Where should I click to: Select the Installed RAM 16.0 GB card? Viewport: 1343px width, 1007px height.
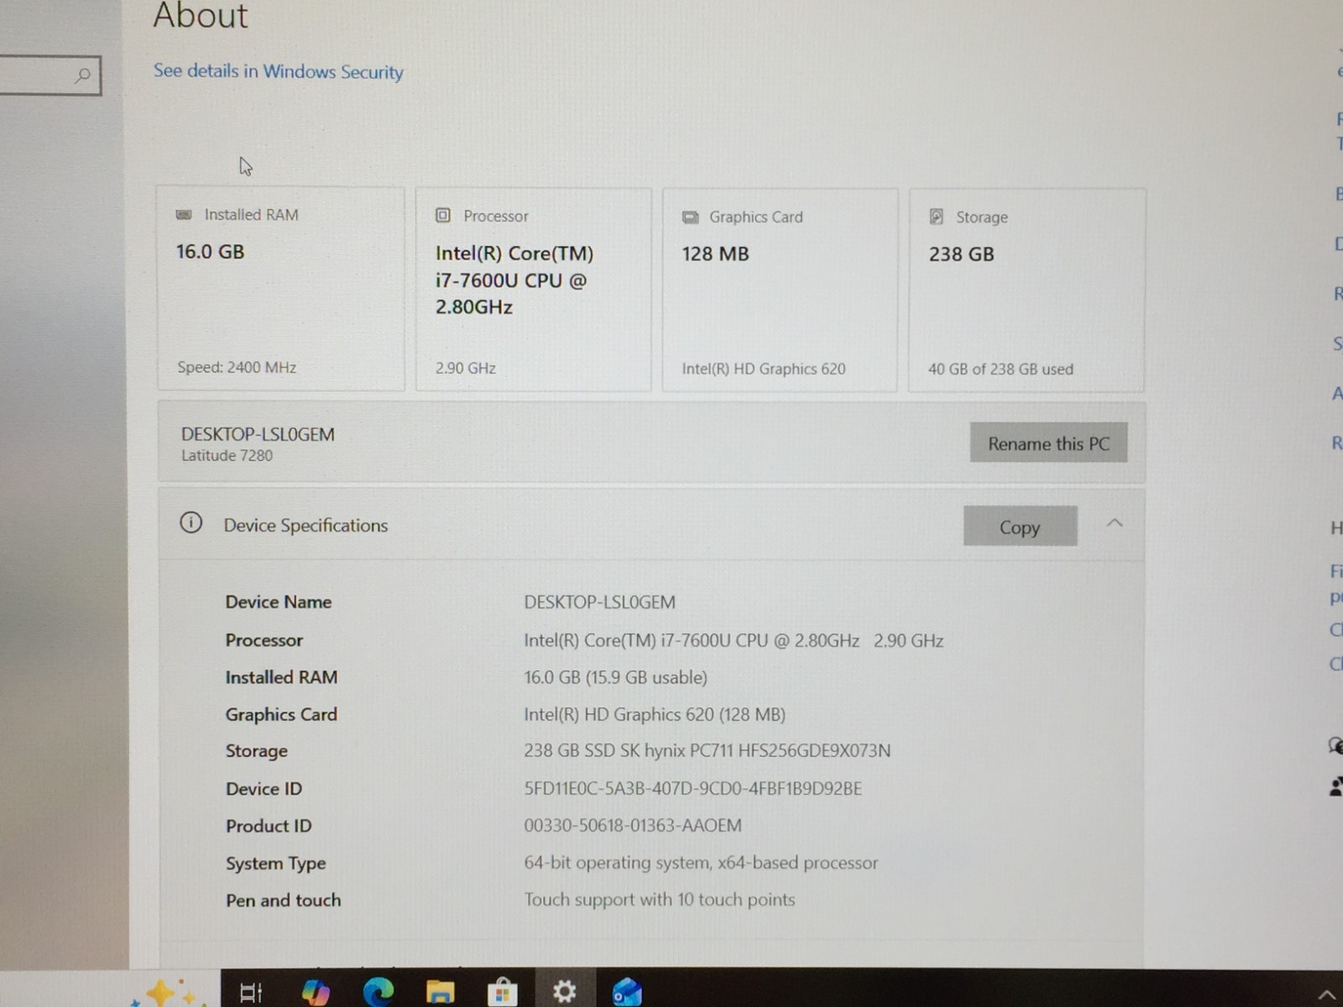[280, 288]
